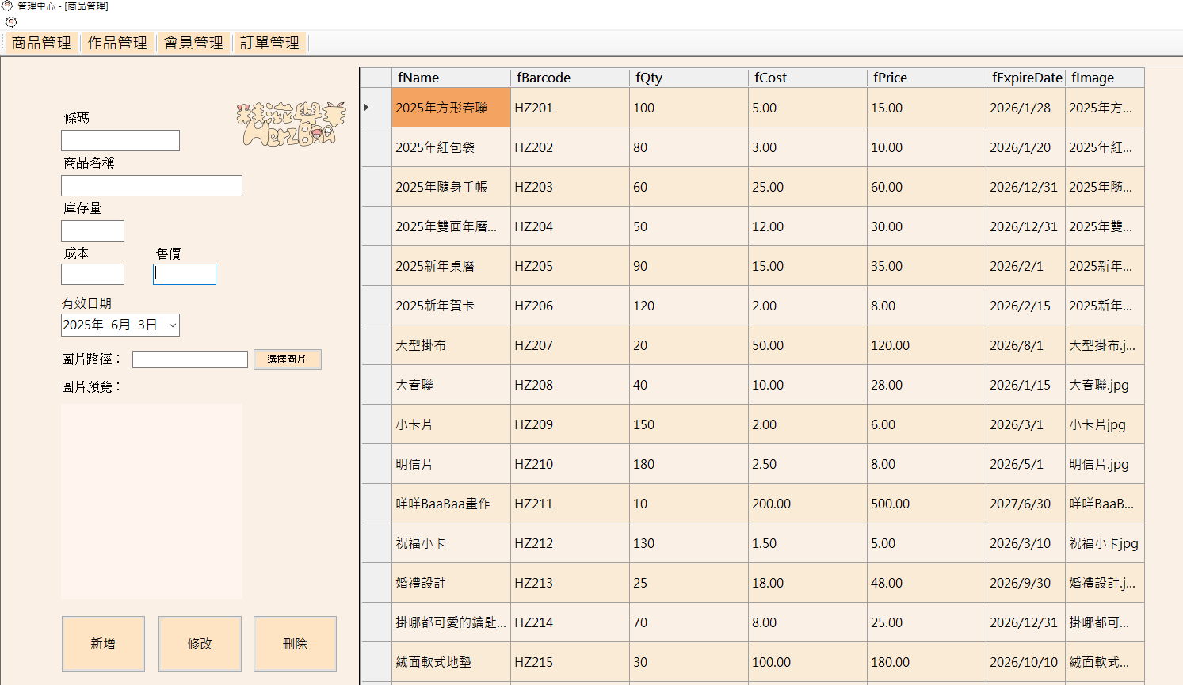
Task: Select the cell 大型掛布
Action: (452, 345)
